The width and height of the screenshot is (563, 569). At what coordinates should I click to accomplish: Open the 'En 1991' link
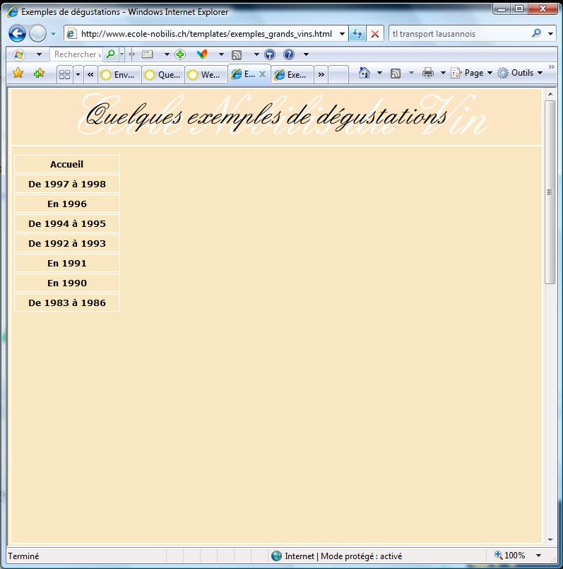click(66, 263)
